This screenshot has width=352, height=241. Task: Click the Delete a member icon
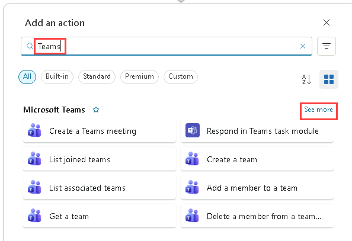coord(192,216)
